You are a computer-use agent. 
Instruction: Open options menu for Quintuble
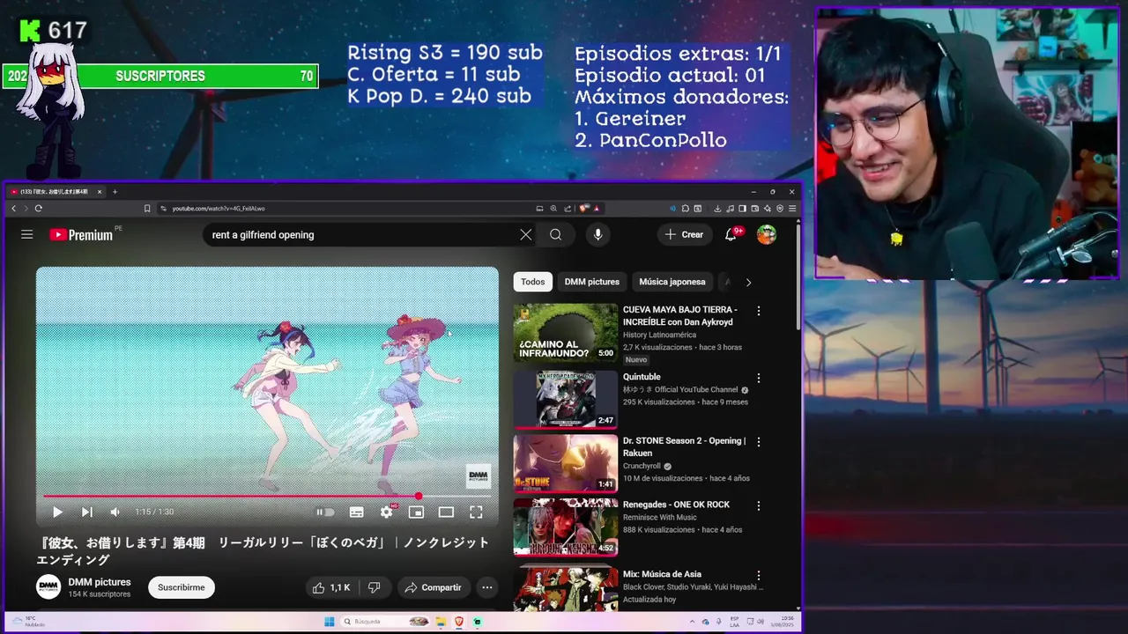(x=759, y=378)
